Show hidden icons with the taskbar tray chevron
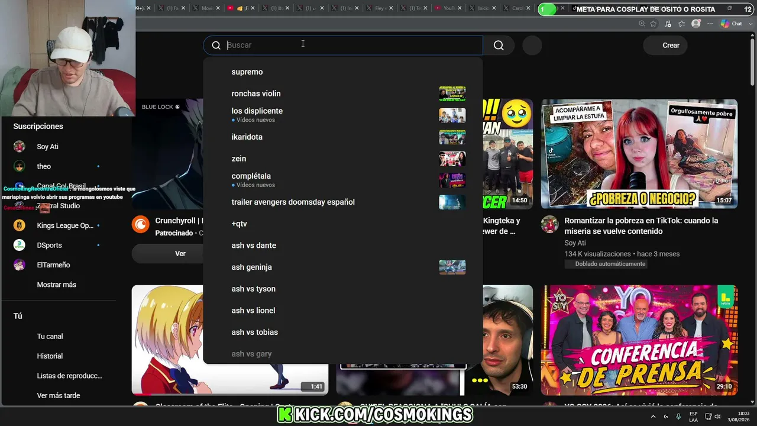This screenshot has width=757, height=426. [654, 417]
